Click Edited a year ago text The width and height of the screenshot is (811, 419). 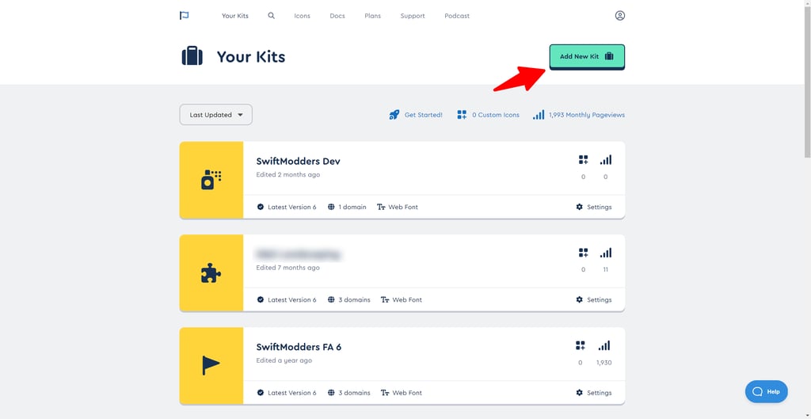(x=284, y=360)
